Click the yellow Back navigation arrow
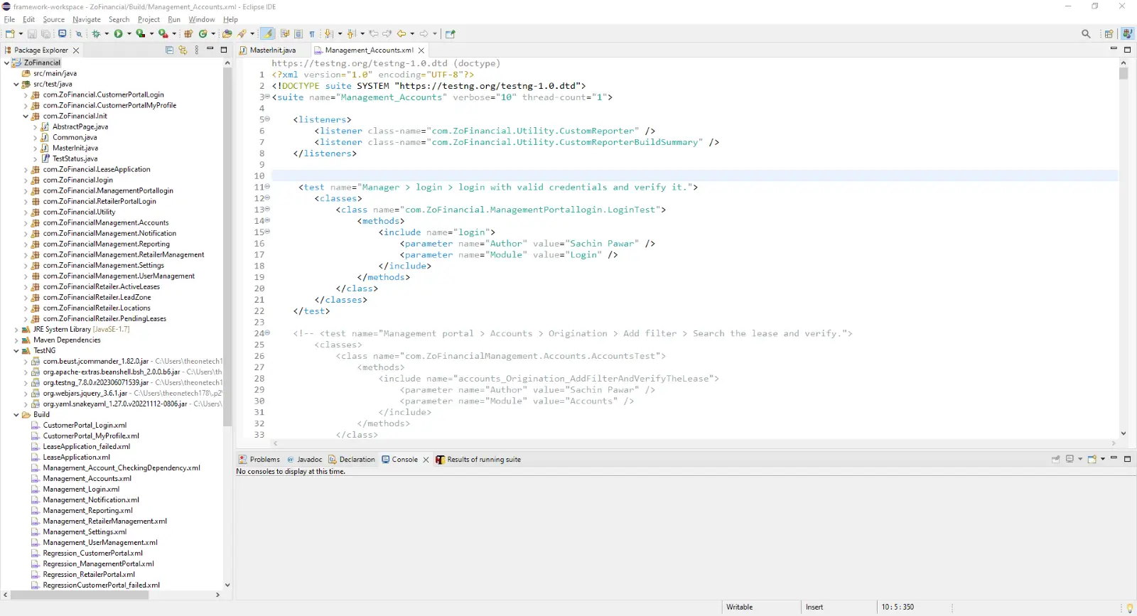1137x616 pixels. click(402, 33)
